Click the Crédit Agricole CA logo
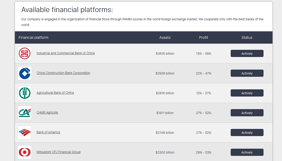Image resolution: width=282 pixels, height=161 pixels. [25, 113]
